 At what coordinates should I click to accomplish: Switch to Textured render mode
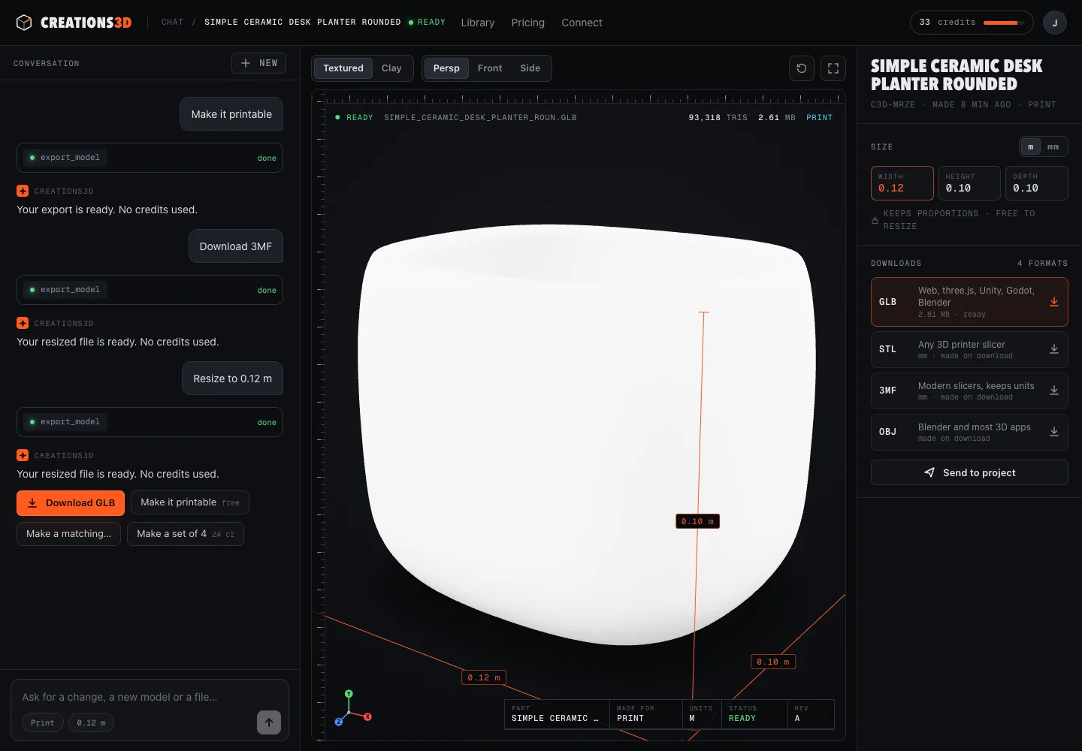(343, 68)
